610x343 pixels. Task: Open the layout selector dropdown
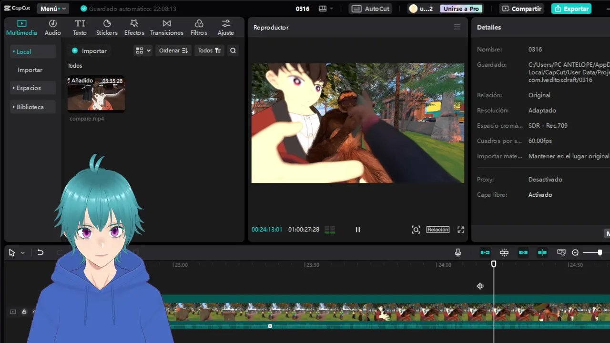tap(326, 9)
